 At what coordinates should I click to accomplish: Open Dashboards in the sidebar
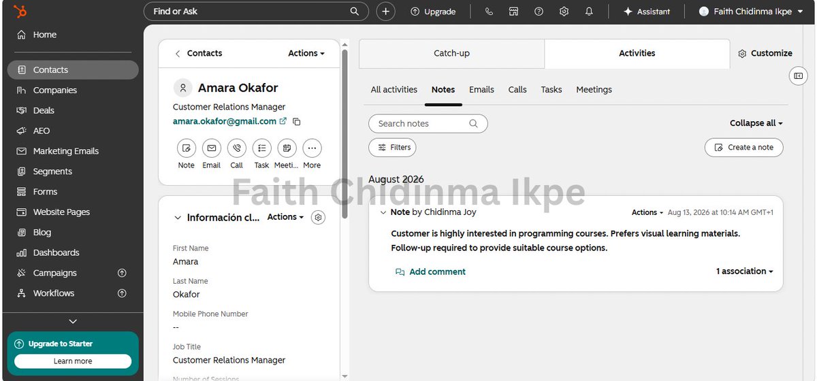tap(73, 252)
